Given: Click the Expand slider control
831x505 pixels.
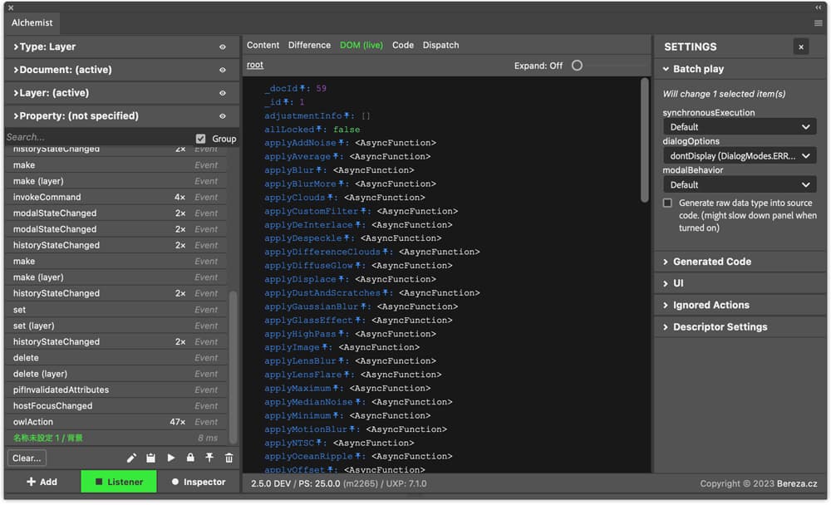Looking at the screenshot, I should tap(578, 66).
